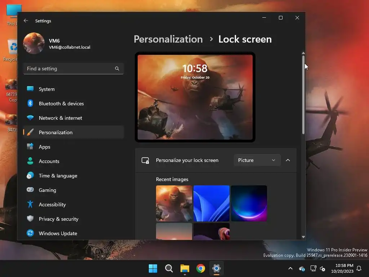Go to System settings

pyautogui.click(x=74, y=89)
